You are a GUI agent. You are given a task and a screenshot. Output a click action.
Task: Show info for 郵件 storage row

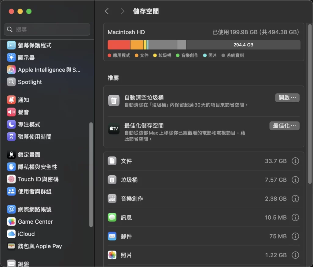pos(295,236)
